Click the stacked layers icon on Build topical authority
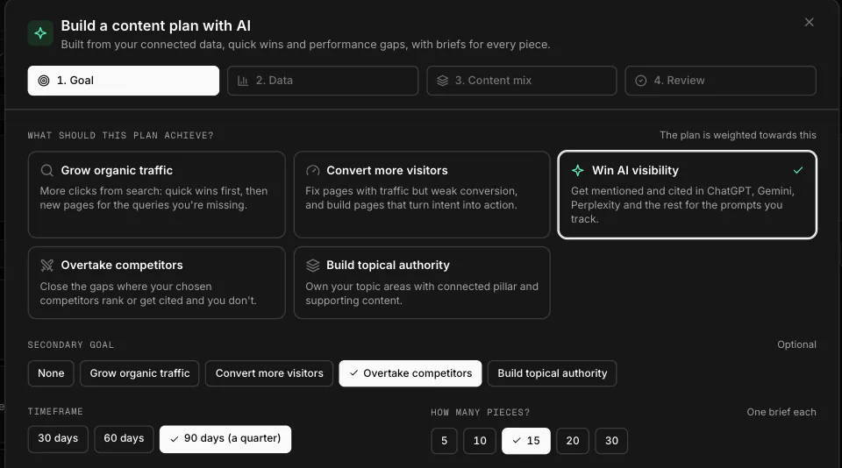842x468 pixels. [x=312, y=266]
